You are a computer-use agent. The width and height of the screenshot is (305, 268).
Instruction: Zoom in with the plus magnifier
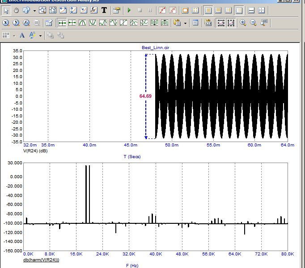pos(243,23)
